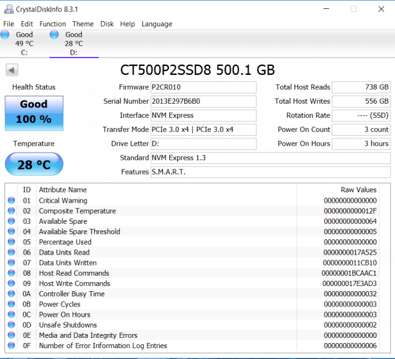Click the blue status orb for drive D:
The image size is (395, 359).
click(x=54, y=35)
